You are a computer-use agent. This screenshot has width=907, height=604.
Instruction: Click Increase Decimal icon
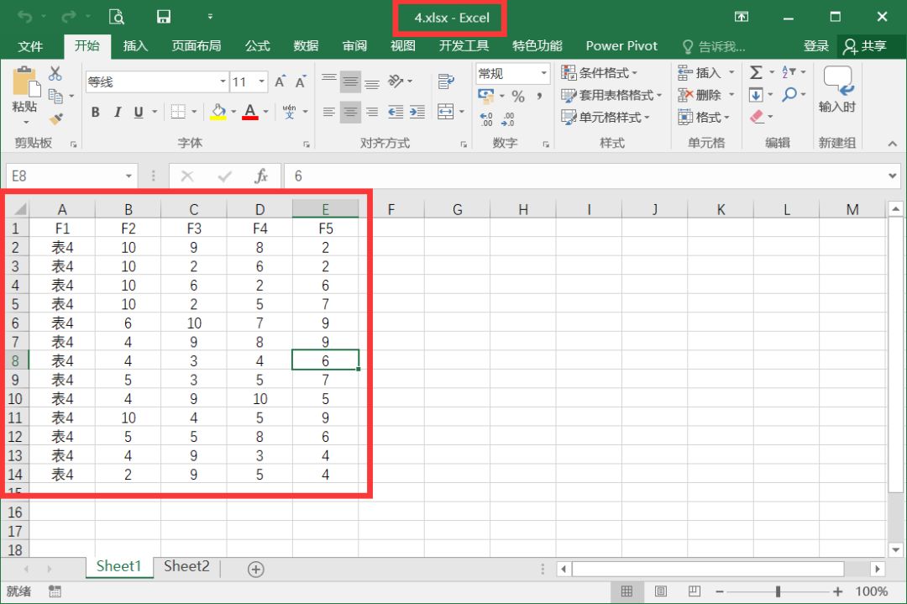(x=486, y=119)
